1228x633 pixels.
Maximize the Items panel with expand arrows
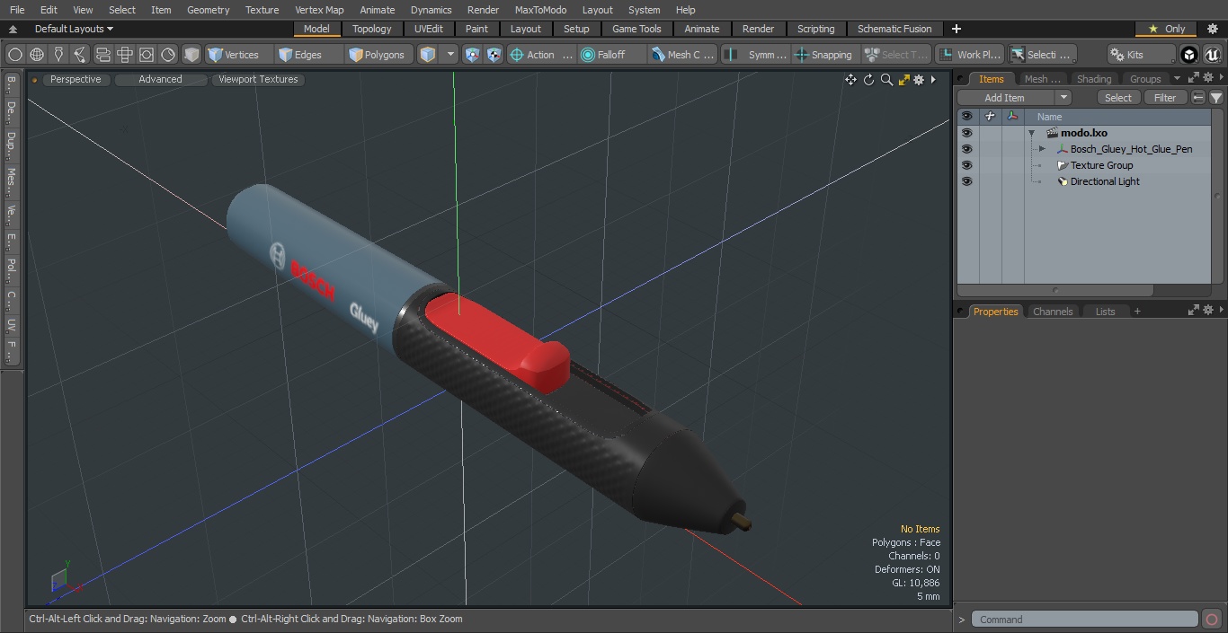(1194, 78)
